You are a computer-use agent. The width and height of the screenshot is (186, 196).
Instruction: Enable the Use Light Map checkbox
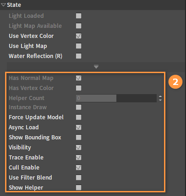(x=78, y=46)
